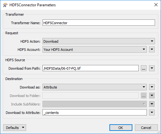Browse for Download from Path with ellipsis button

[x=143, y=68]
